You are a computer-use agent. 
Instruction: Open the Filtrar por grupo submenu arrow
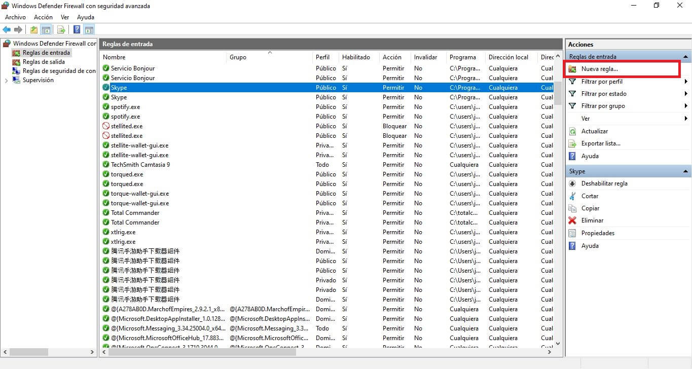(x=686, y=106)
